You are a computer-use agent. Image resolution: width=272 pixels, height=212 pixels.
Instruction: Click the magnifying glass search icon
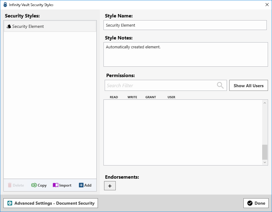220,85
